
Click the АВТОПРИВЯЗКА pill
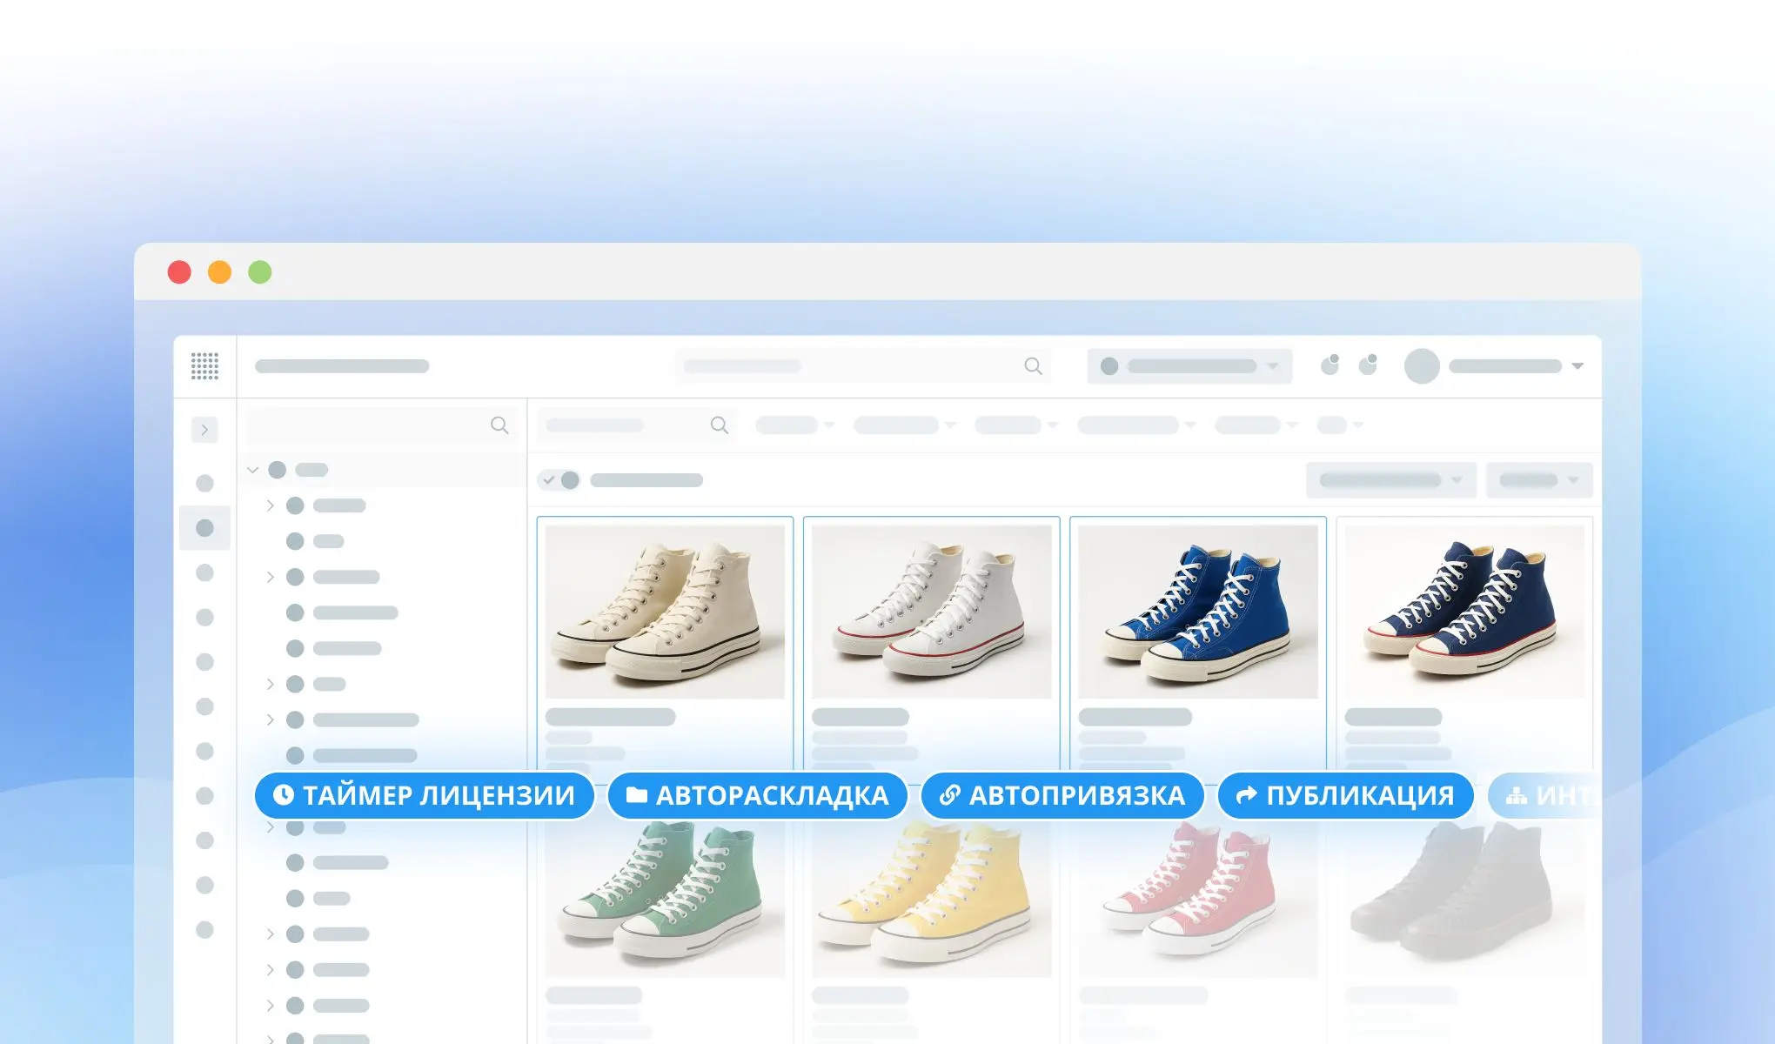coord(1062,795)
